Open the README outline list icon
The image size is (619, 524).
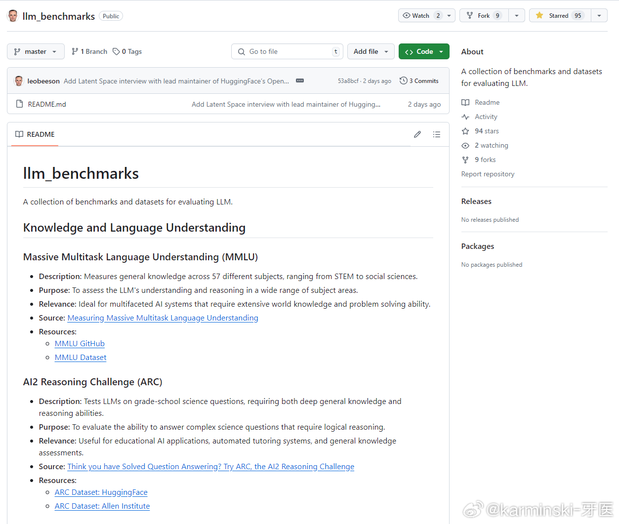(437, 134)
